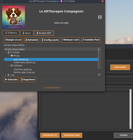Collapse the Utilitaire category arrow

(9, 66)
